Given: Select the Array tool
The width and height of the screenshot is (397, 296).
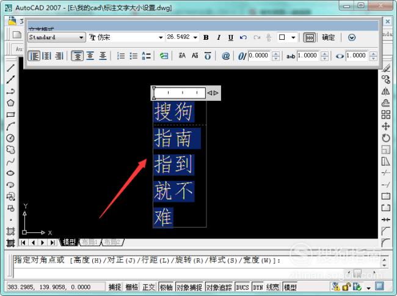Looking at the screenshot, I should (385, 114).
